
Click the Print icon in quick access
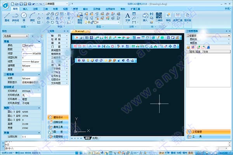[x=30, y=4]
